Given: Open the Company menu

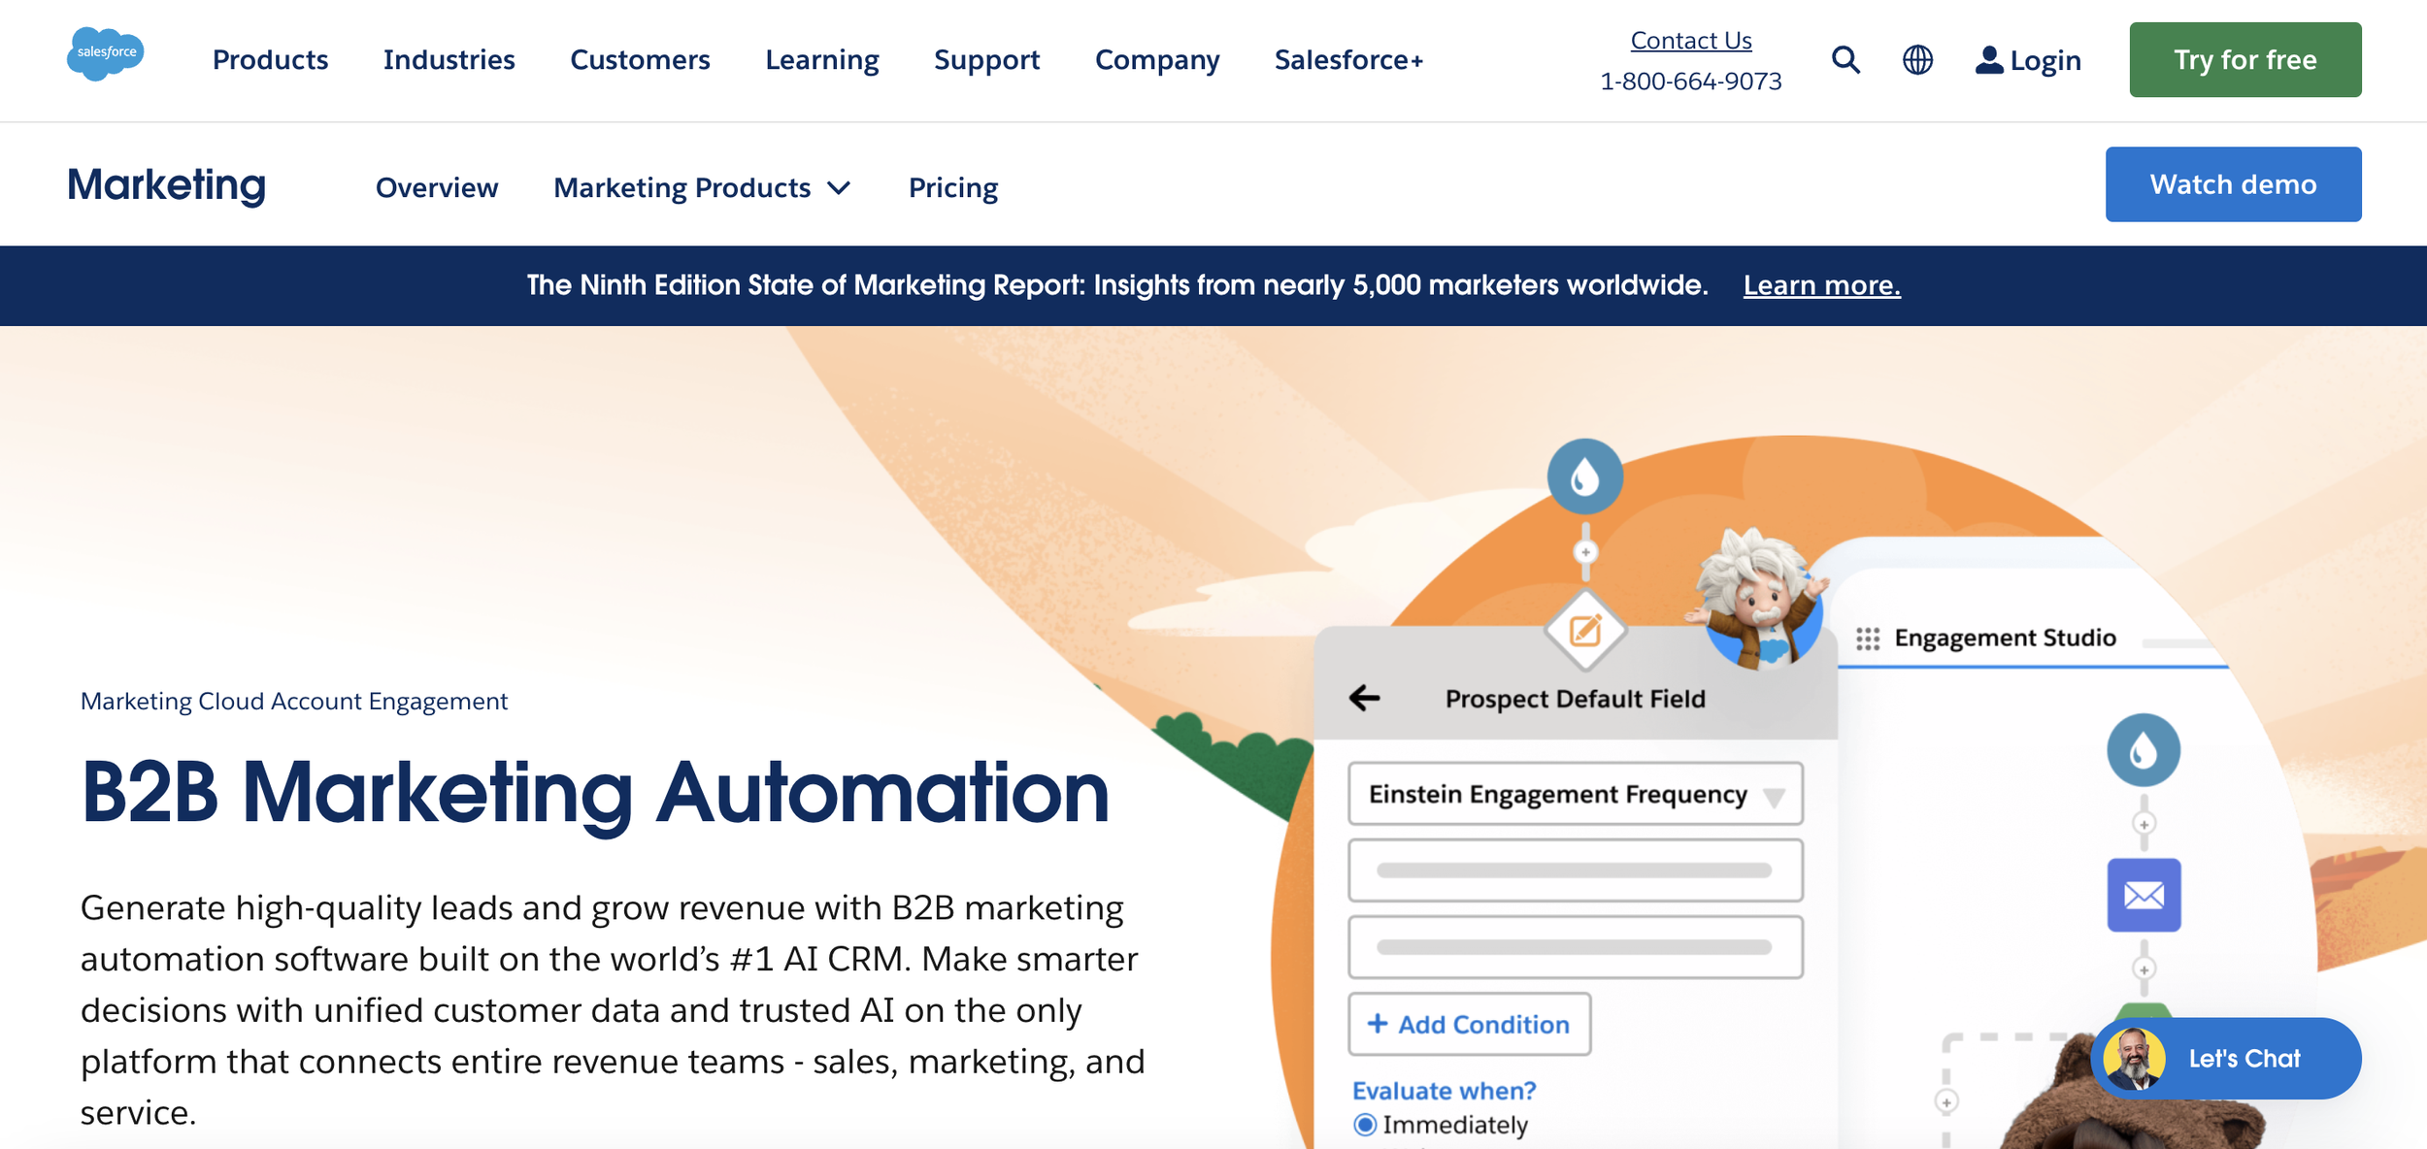Looking at the screenshot, I should [1157, 60].
